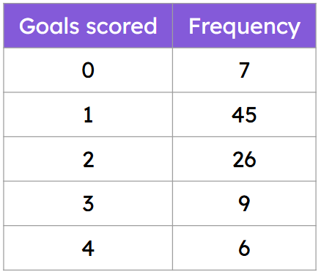The height and width of the screenshot is (275, 321).
Task: Click the letter F in Frequency
Action: pos(194,26)
